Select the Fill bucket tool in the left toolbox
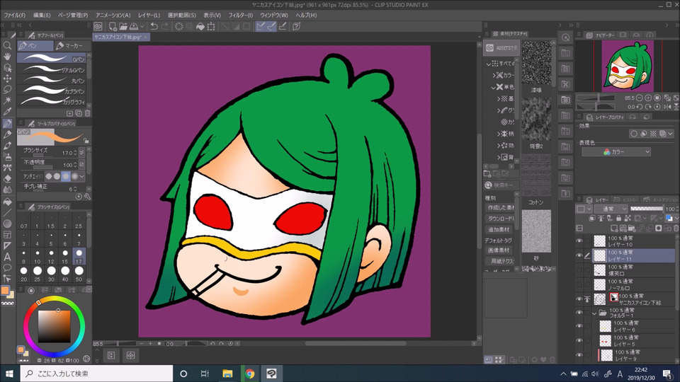The height and width of the screenshot is (382, 680). click(7, 202)
